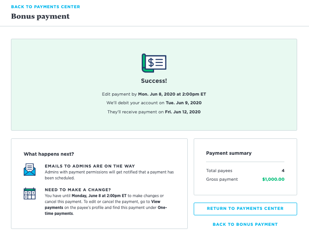The image size is (309, 239).
Task: Click the account debit date line
Action: coord(154,103)
